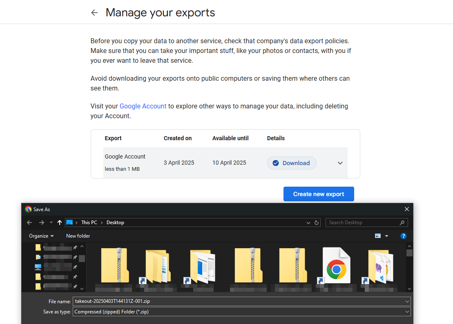Viewport: 453px width, 324px height.
Task: Open the recent locations dropdown arrow
Action: (51, 223)
